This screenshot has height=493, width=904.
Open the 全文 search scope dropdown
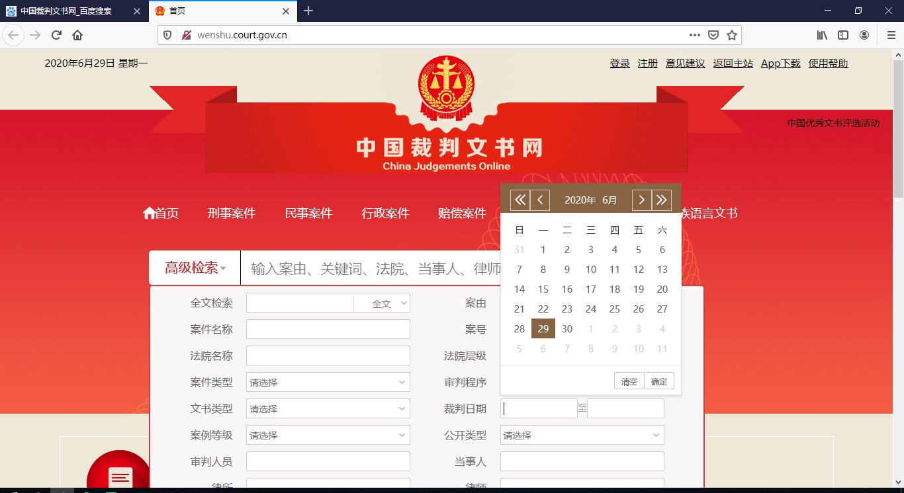382,302
